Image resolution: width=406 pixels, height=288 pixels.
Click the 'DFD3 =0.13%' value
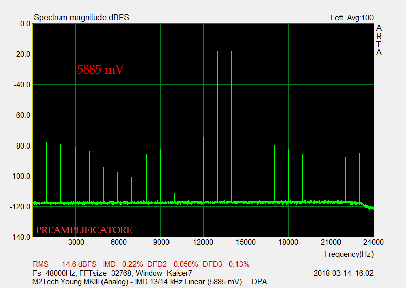point(226,264)
